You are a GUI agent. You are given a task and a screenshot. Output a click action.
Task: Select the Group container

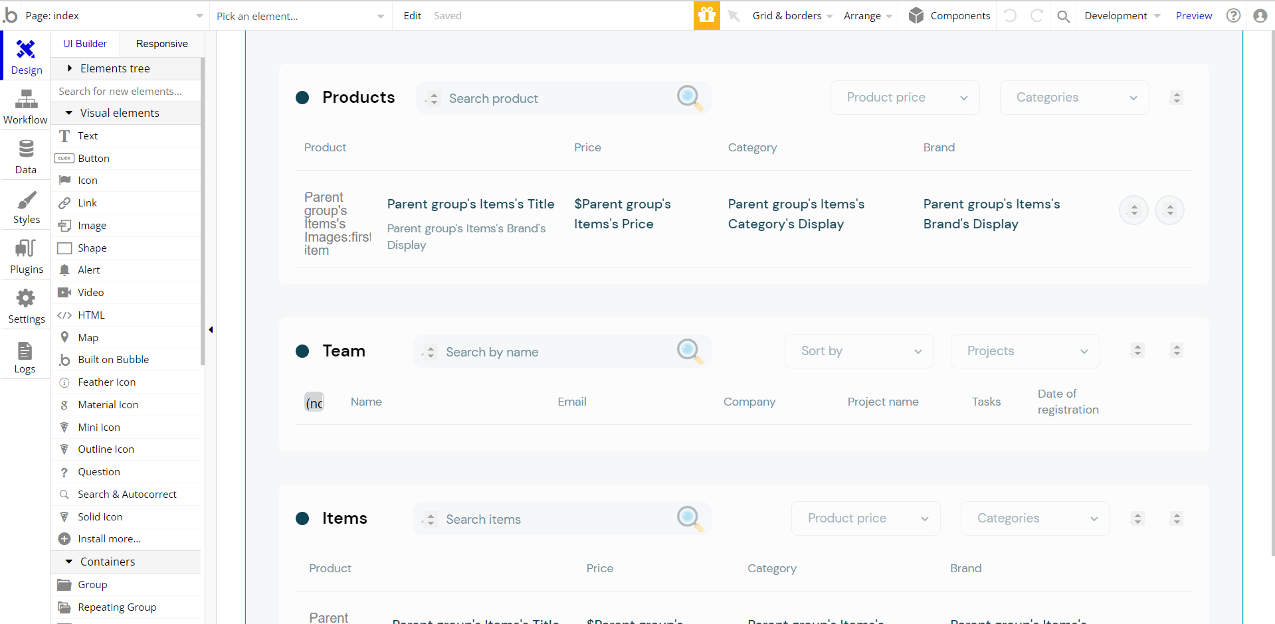coord(126,584)
